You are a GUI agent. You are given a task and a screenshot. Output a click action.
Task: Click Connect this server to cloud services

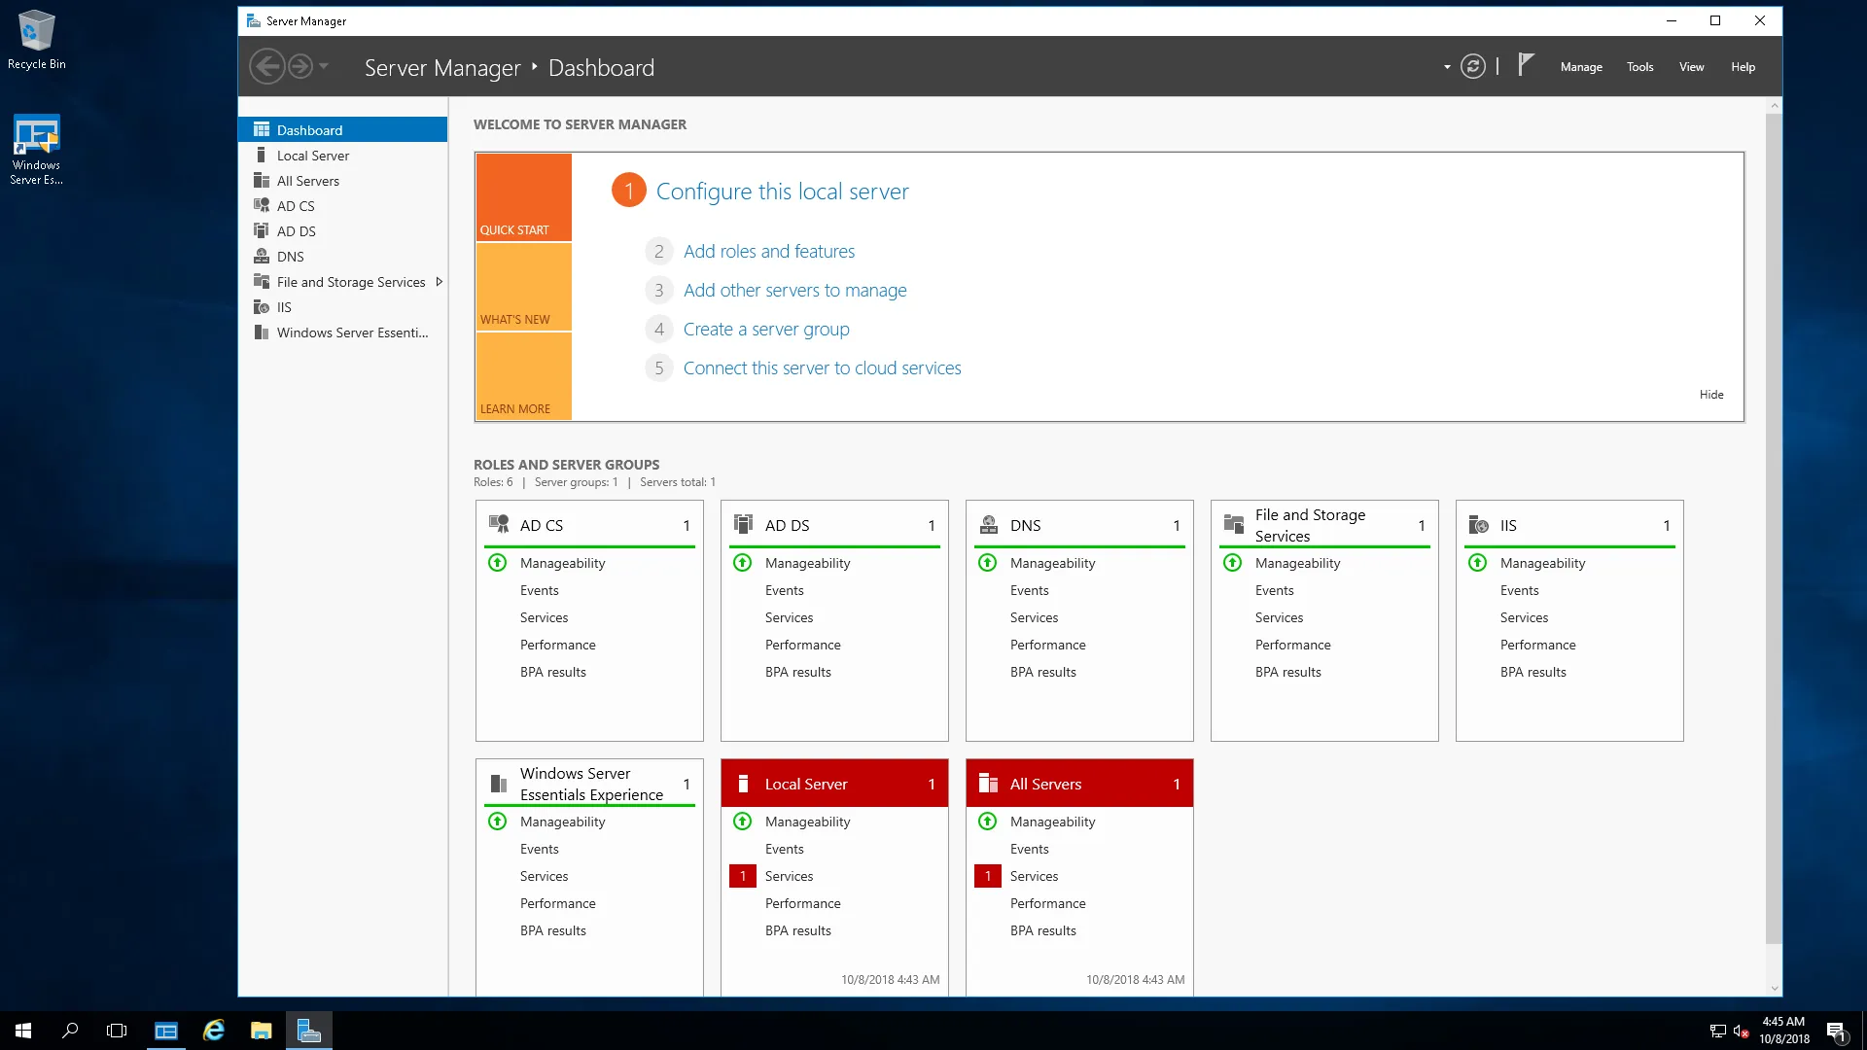[x=822, y=367]
